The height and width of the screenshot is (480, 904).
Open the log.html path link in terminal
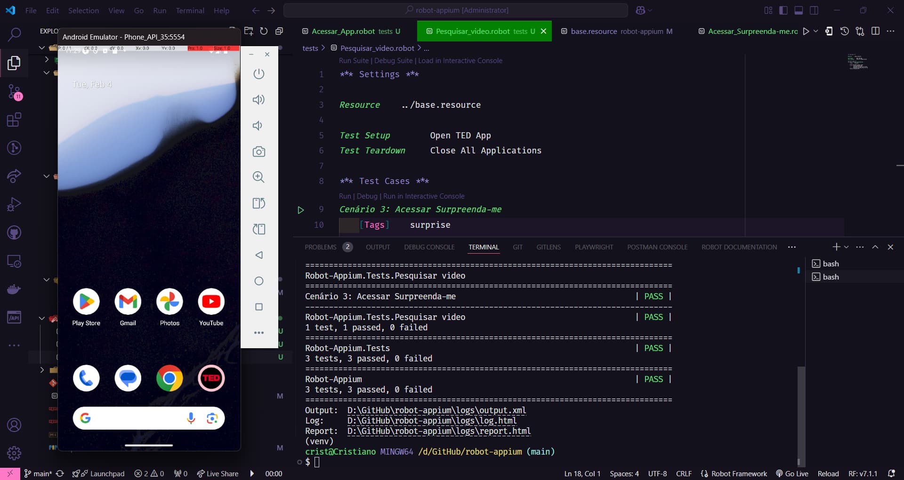(x=432, y=421)
